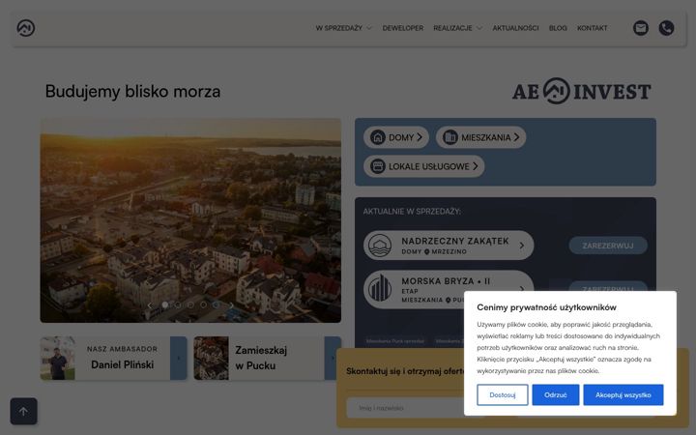The image size is (696, 435).
Task: Open the NADRZECZNY ZAKĄTEK offer link
Action: (449, 245)
